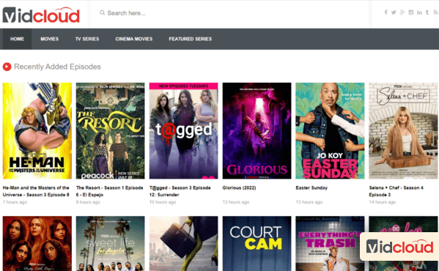Open the Easter Sunday poster thumbnail
439x271 pixels.
tap(330, 130)
